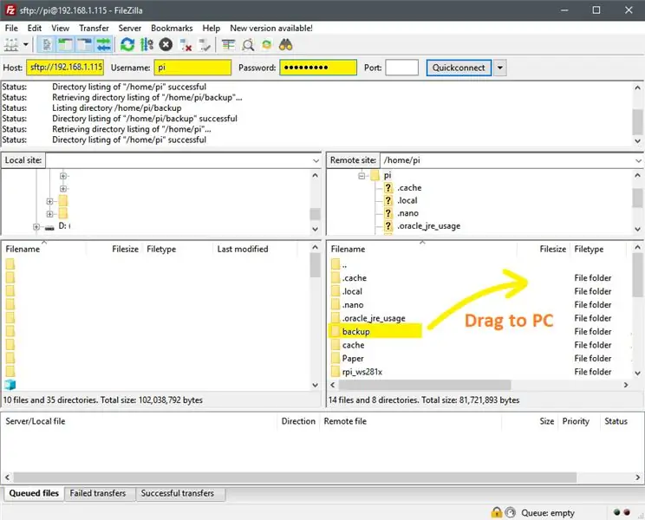Sort remote files by Filetype header
645x520 pixels.
pyautogui.click(x=589, y=249)
